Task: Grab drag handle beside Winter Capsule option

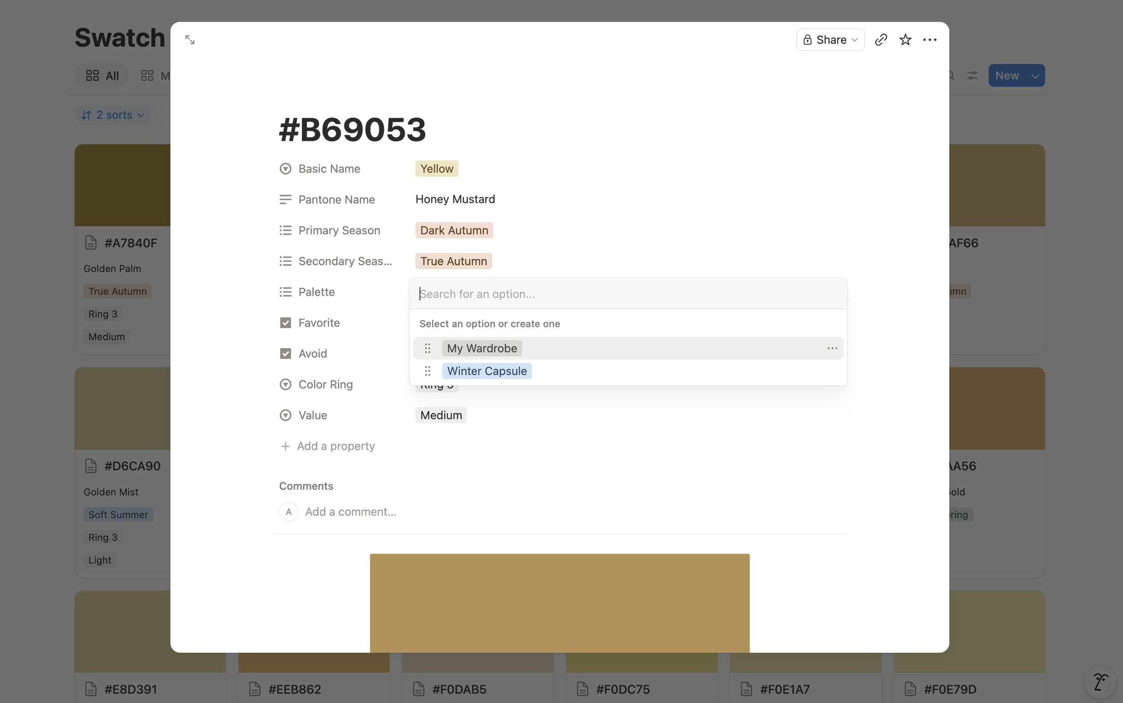Action: (428, 371)
